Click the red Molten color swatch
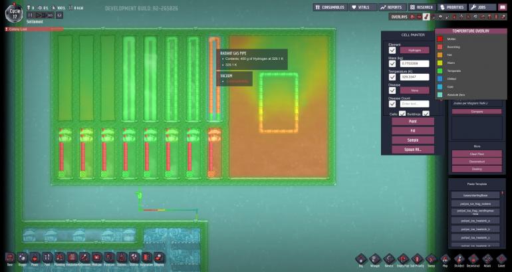Screen dimensions: 512x272 (x=440, y=39)
